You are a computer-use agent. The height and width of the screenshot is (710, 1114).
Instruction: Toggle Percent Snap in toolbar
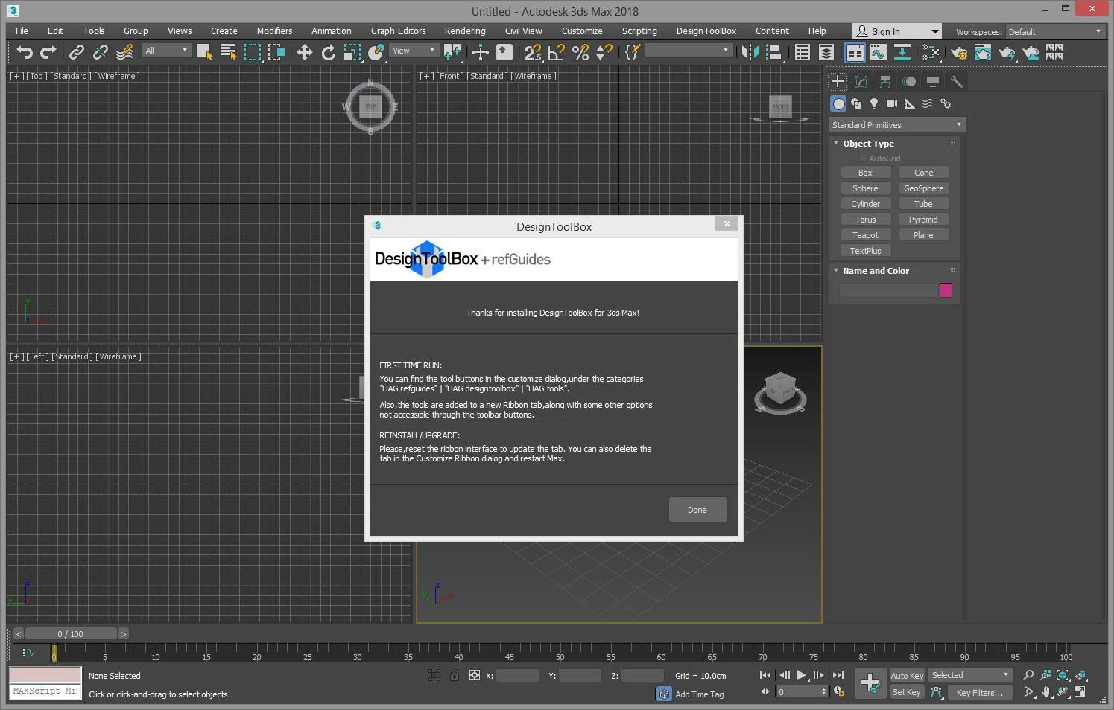coord(580,52)
